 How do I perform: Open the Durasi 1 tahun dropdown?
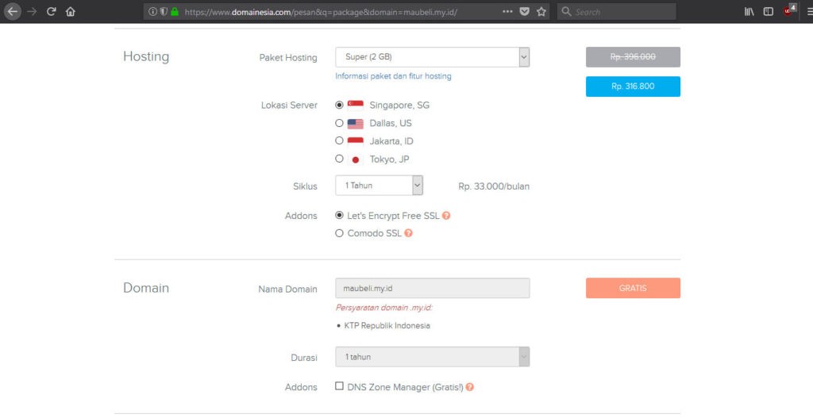[x=433, y=357]
